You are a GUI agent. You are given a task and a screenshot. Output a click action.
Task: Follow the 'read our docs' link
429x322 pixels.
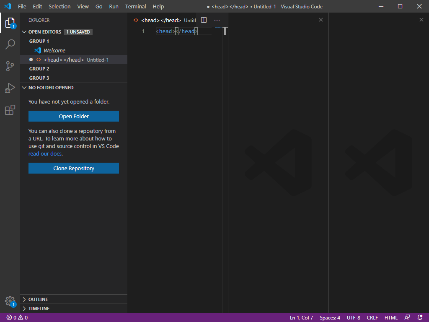click(45, 153)
